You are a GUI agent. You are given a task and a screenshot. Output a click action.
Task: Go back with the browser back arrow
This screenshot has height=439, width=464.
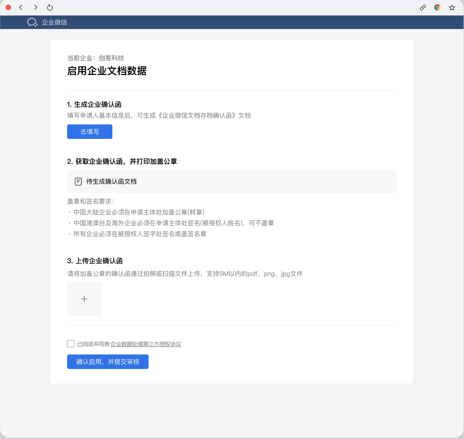pos(21,8)
